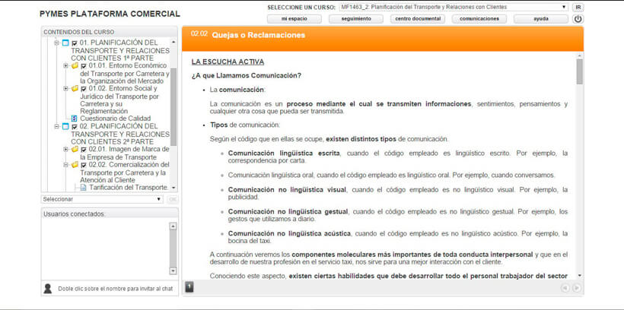Screen dimensions: 624x310
Task: Select 01.02. Entorno Social y Jurídico entry
Action: (119, 100)
